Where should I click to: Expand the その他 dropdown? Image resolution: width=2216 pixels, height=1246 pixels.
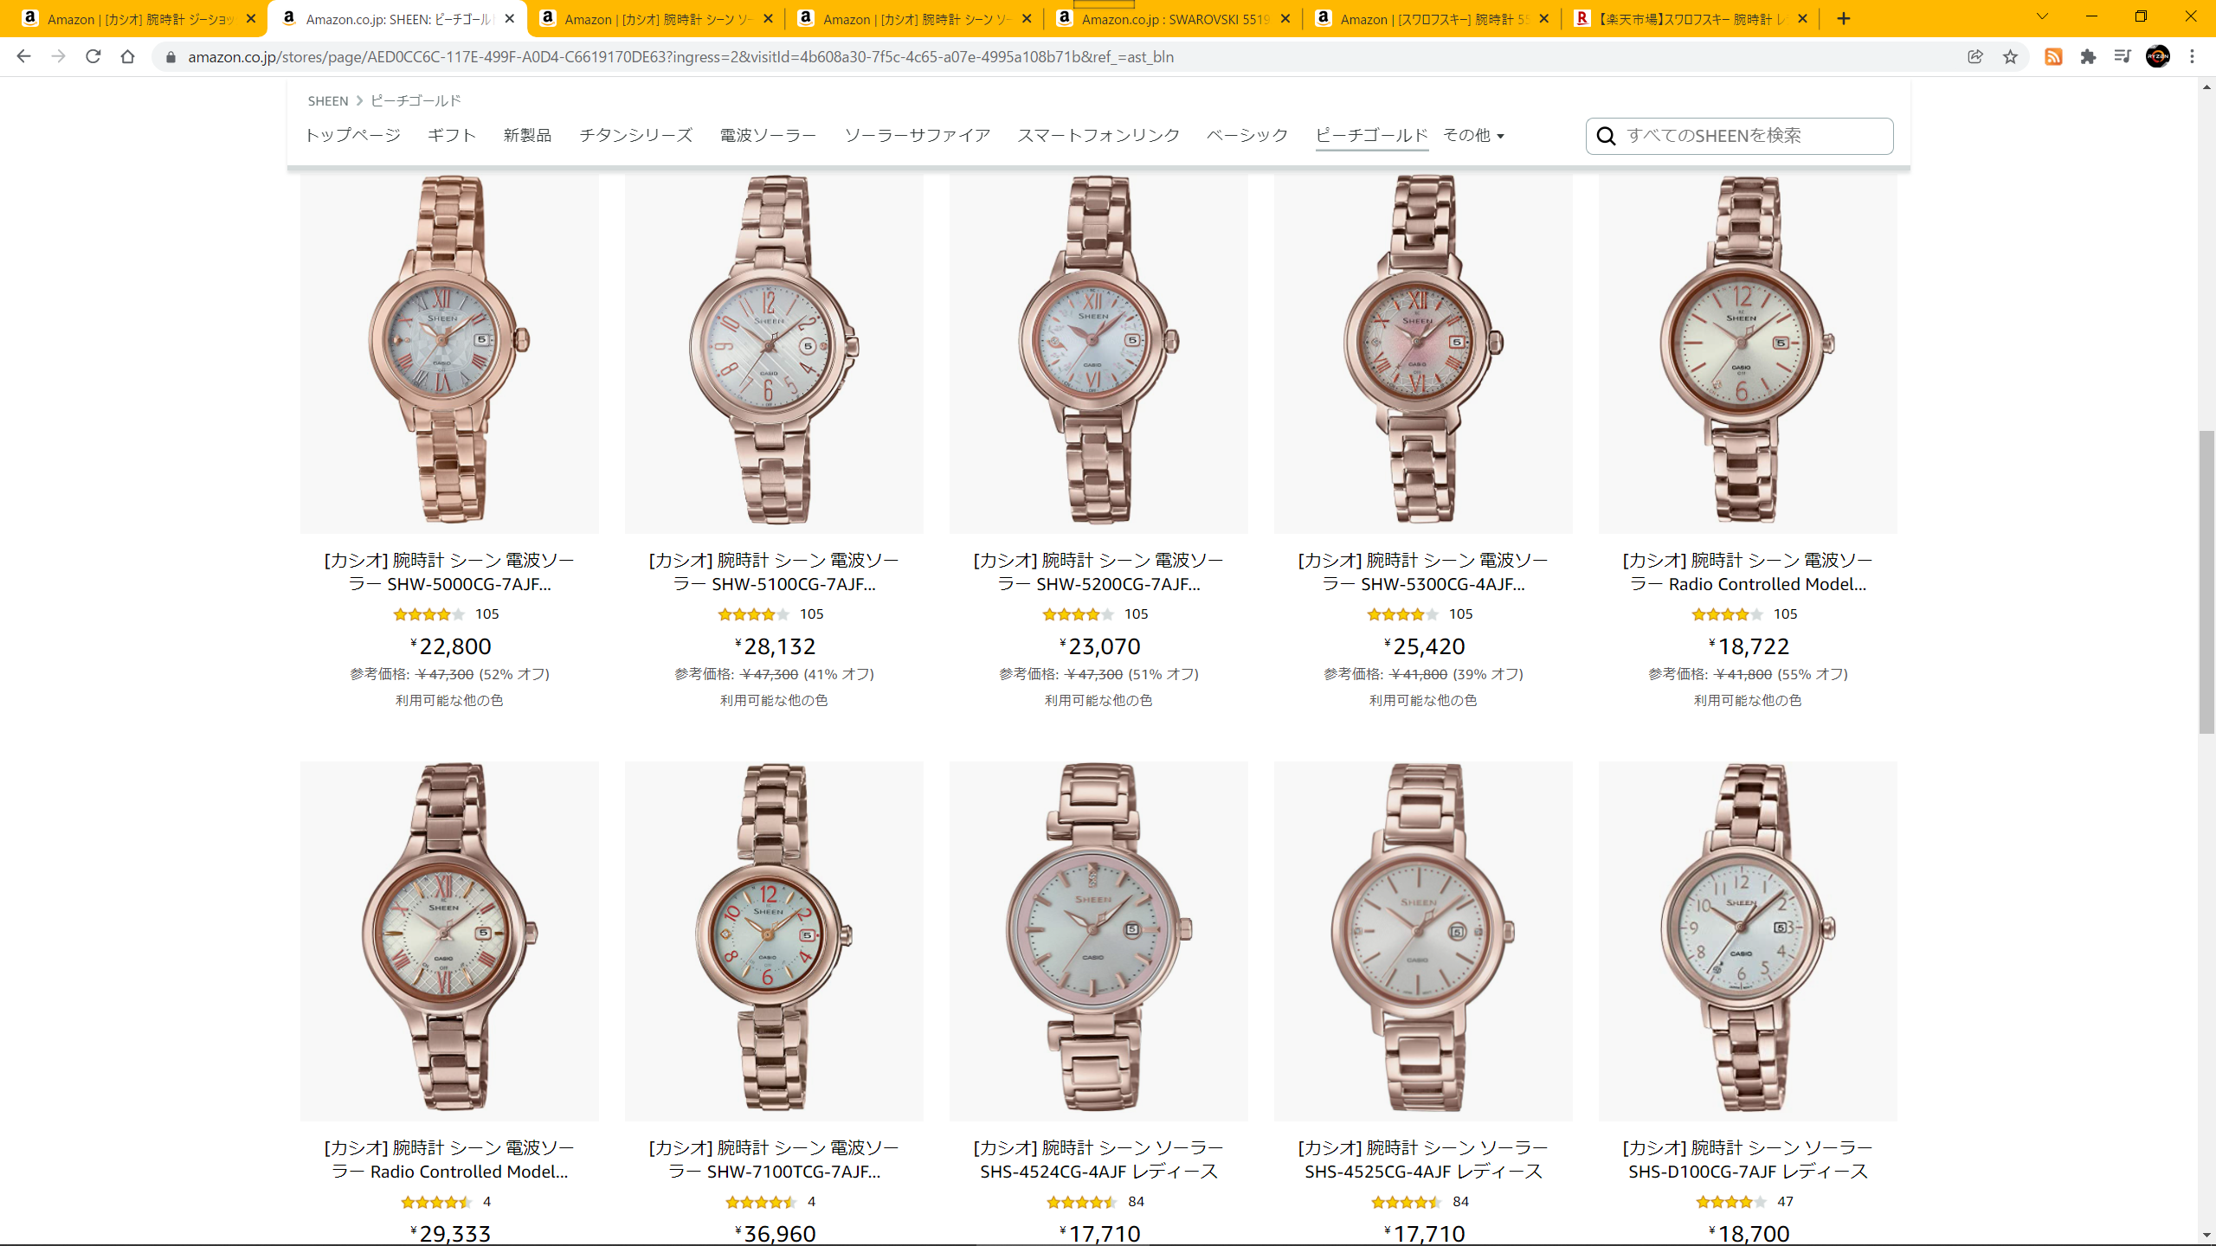(1473, 135)
